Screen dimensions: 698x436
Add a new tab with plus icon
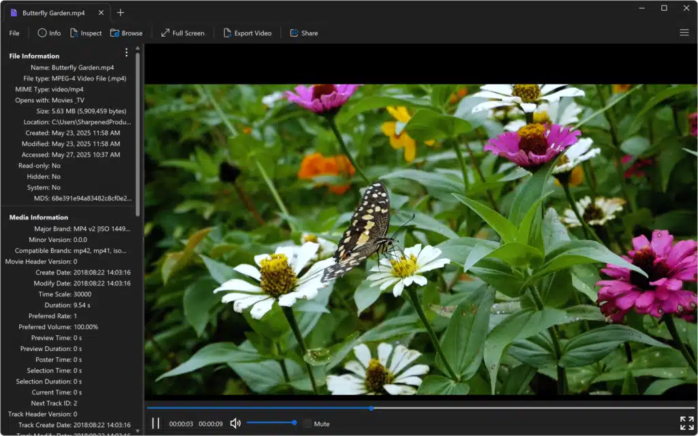click(120, 12)
